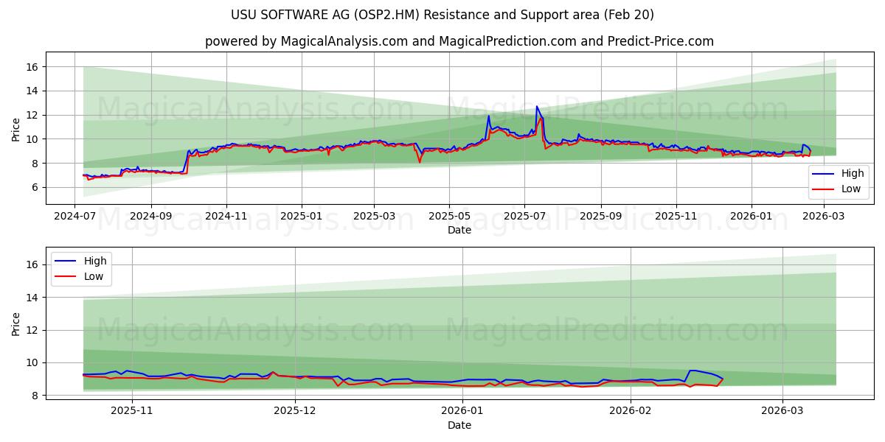Click the "8" price tick on upper chart
Image resolution: width=885 pixels, height=442 pixels.
click(34, 163)
